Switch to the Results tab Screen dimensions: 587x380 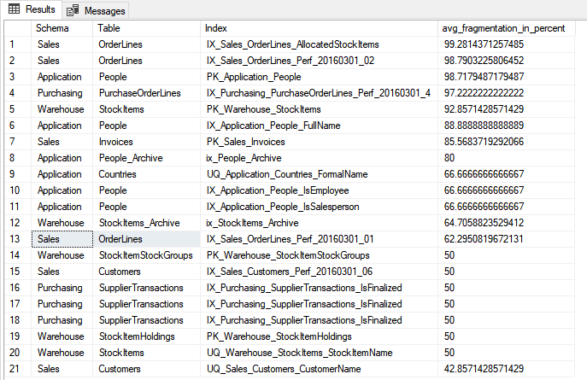[x=32, y=9]
